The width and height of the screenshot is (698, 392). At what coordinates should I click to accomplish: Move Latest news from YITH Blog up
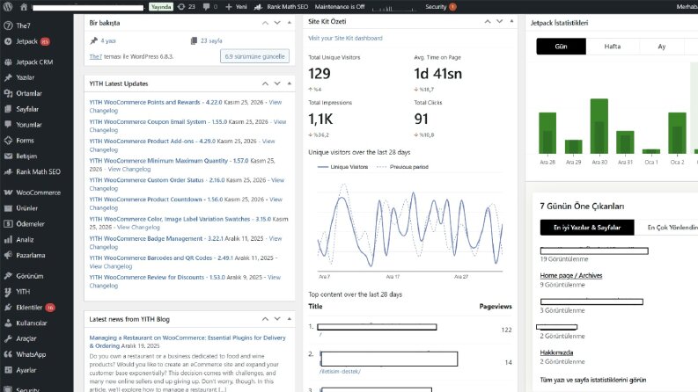pyautogui.click(x=265, y=319)
